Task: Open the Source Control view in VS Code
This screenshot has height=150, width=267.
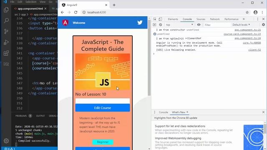Action: pos(6,31)
